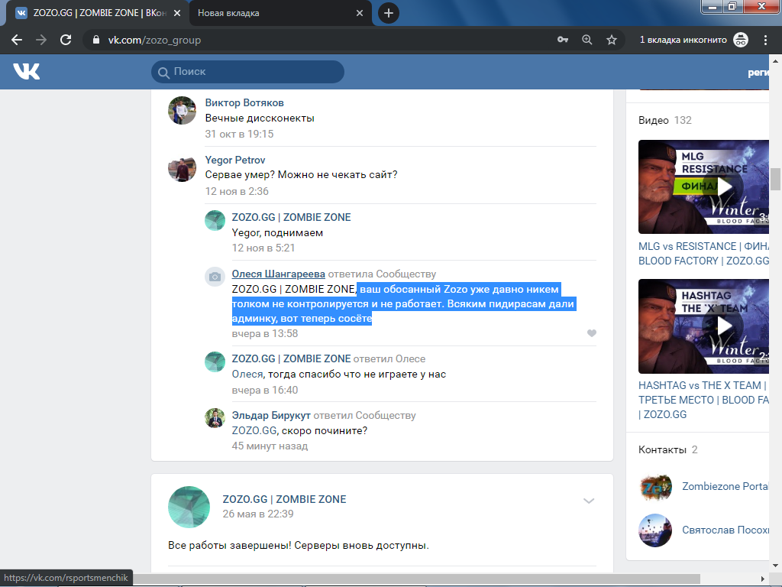Expand post options chevron on ZOZO.GG post
The width and height of the screenshot is (782, 587).
[589, 501]
